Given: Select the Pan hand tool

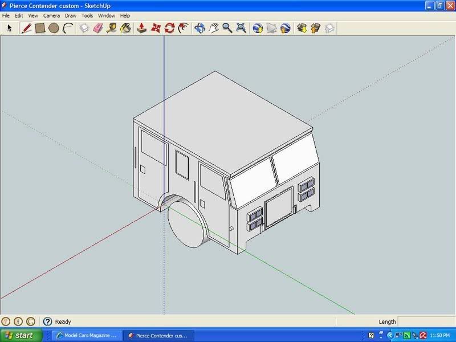Looking at the screenshot, I should coord(214,28).
